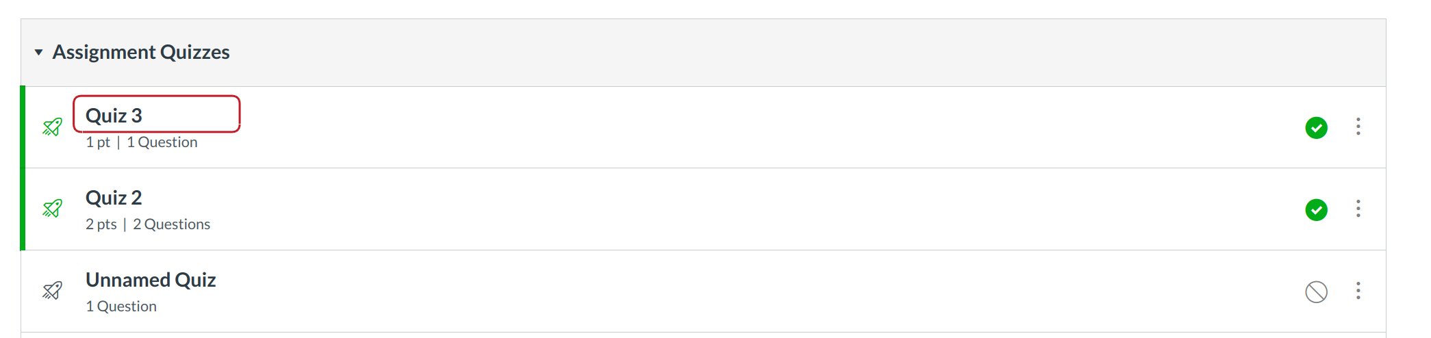Viewport: 1431px width, 338px height.
Task: Click the rocket icon beside Quiz 2
Action: [53, 209]
